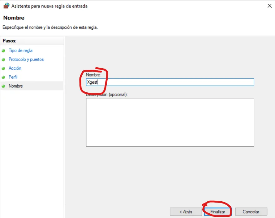Click the Descripción (opcional) label
This screenshot has height=218, width=275.
tap(107, 94)
